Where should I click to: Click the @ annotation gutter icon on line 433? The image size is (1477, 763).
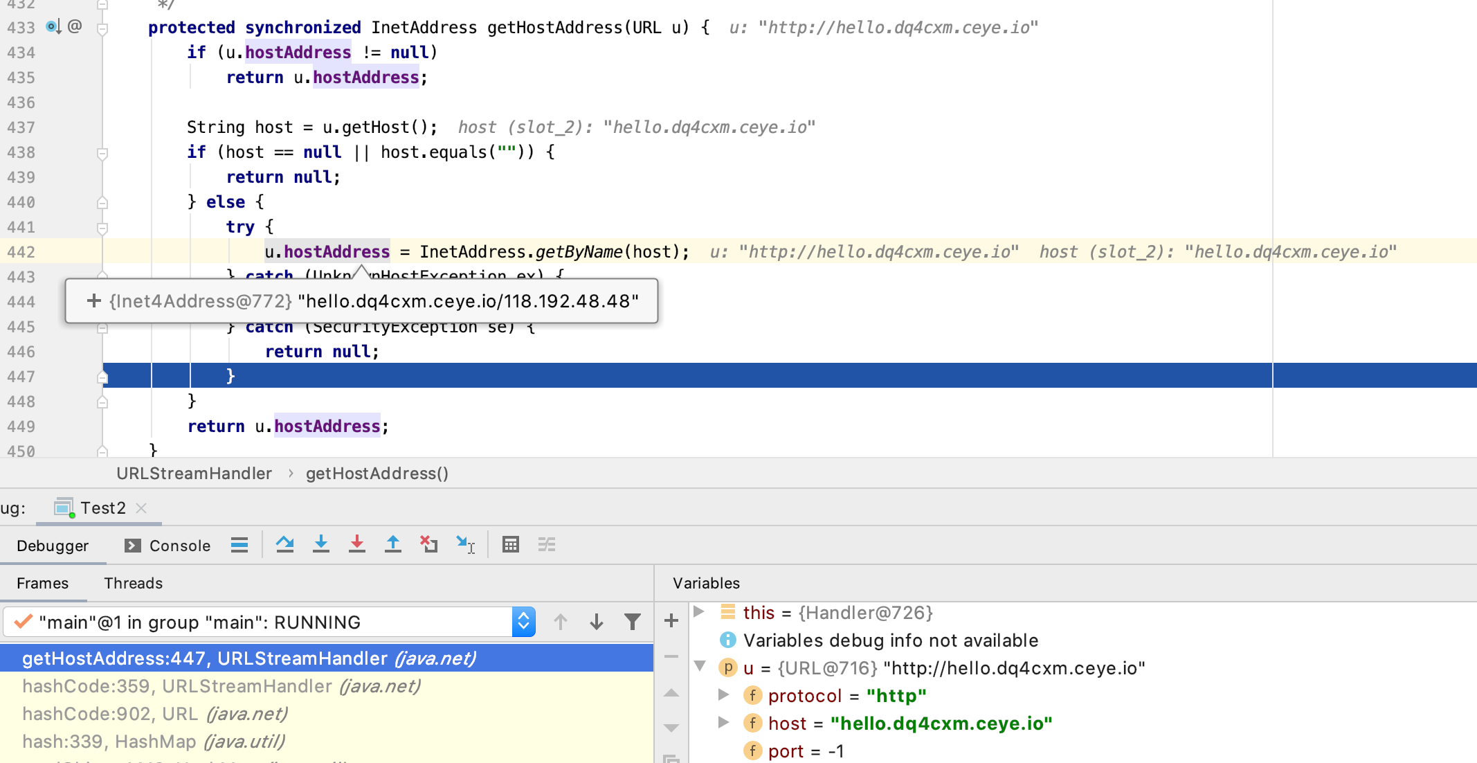tap(75, 26)
